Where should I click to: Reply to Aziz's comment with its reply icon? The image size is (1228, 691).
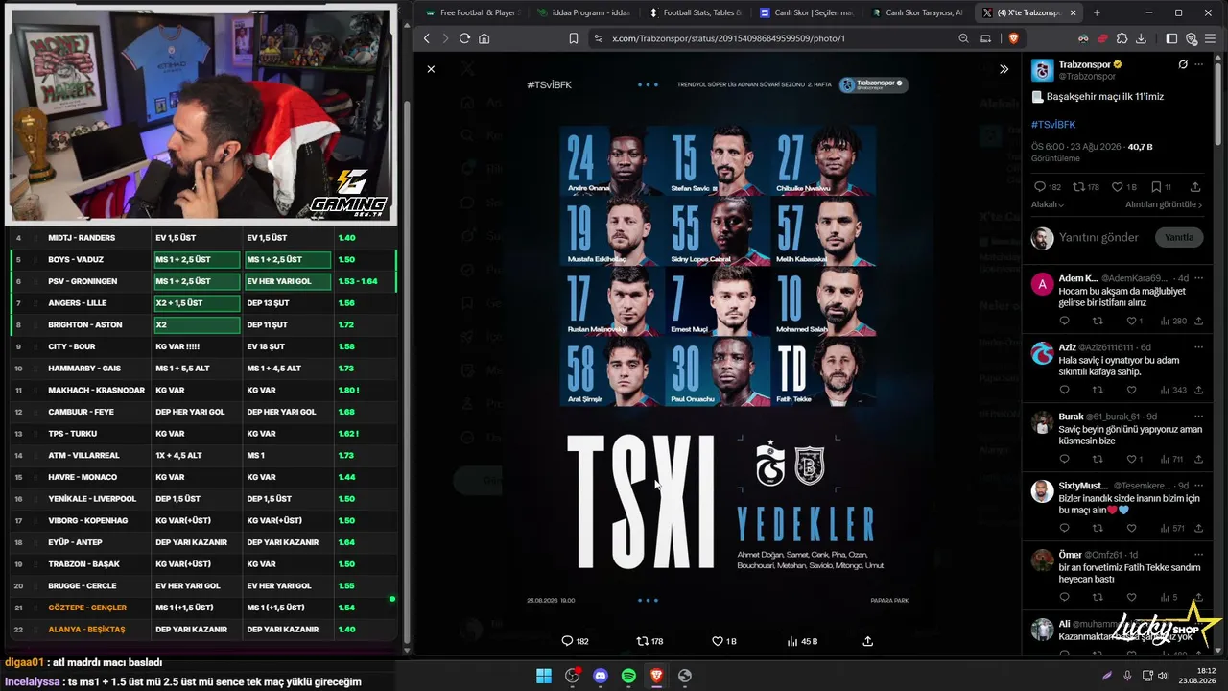pyautogui.click(x=1064, y=390)
